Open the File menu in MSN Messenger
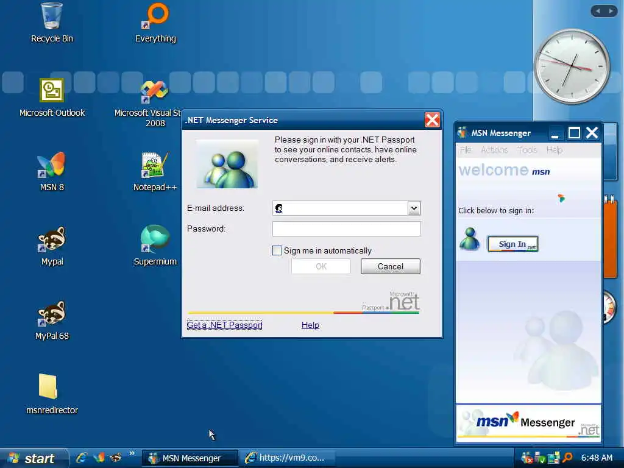This screenshot has width=624, height=468. [x=466, y=150]
